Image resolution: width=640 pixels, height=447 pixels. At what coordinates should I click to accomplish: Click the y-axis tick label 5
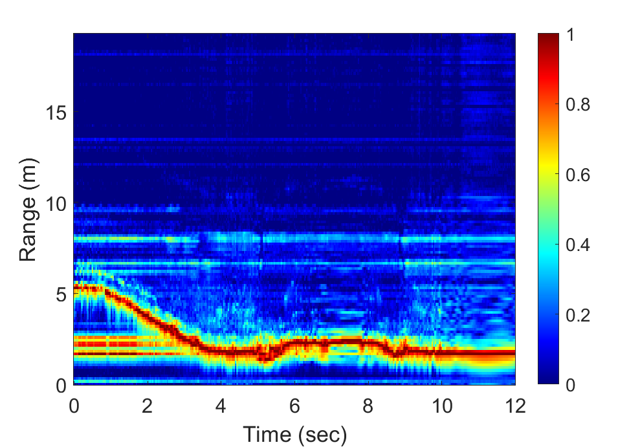(x=61, y=294)
